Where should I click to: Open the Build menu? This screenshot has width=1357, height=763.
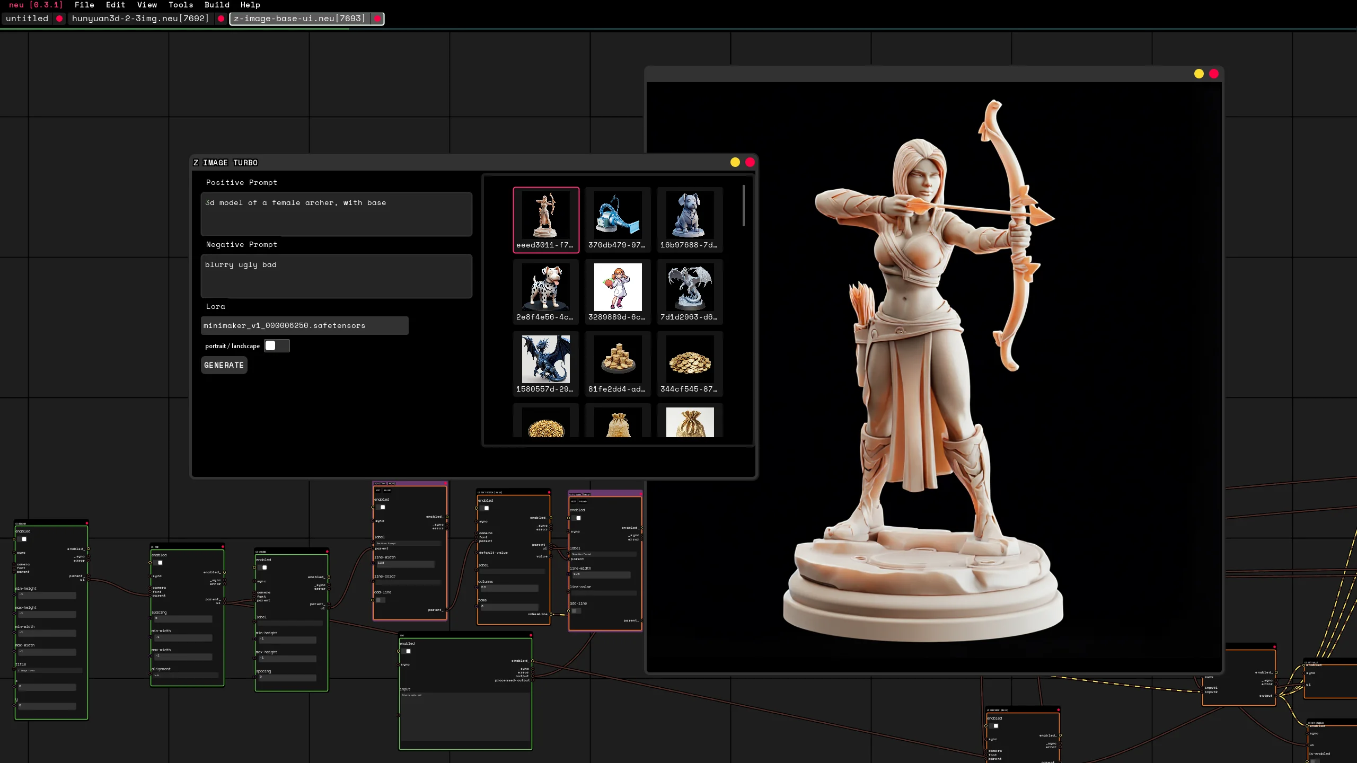click(x=217, y=5)
